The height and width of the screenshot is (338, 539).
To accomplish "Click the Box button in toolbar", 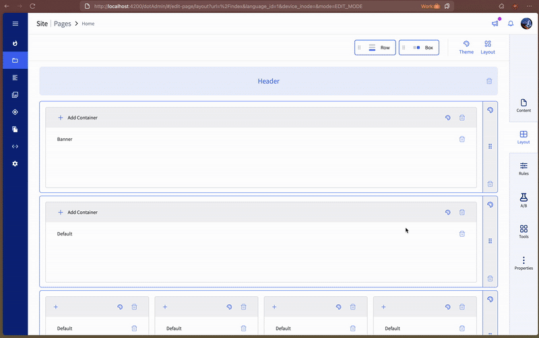I will click(x=419, y=48).
